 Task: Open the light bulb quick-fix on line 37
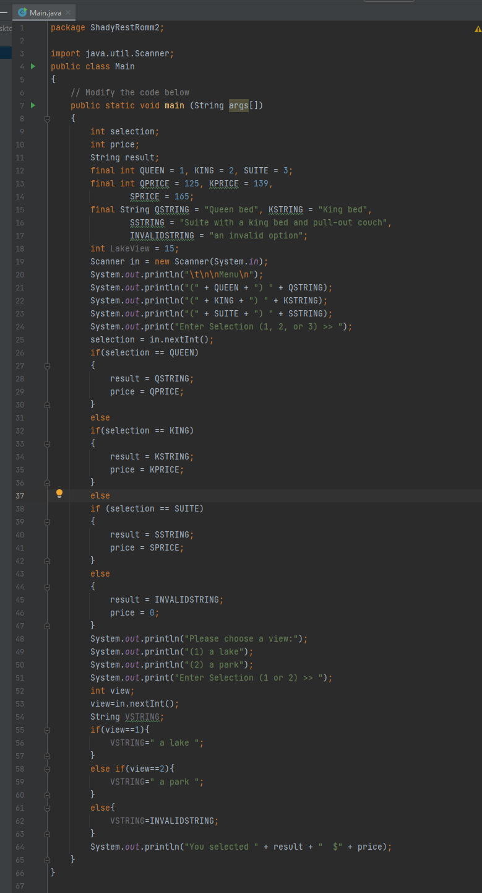coord(59,494)
